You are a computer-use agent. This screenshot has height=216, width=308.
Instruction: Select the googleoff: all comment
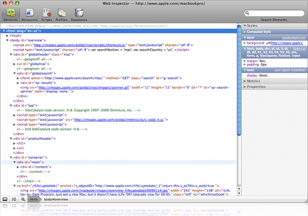34,59
